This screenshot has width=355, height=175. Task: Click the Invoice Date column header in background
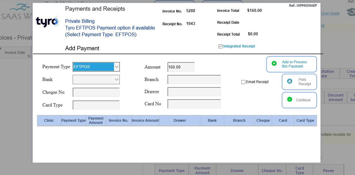point(15,53)
